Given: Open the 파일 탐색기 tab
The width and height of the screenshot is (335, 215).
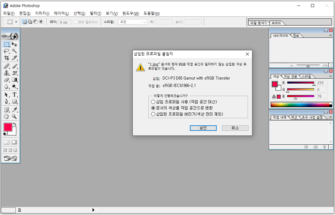Looking at the screenshot, I should coord(259,23).
